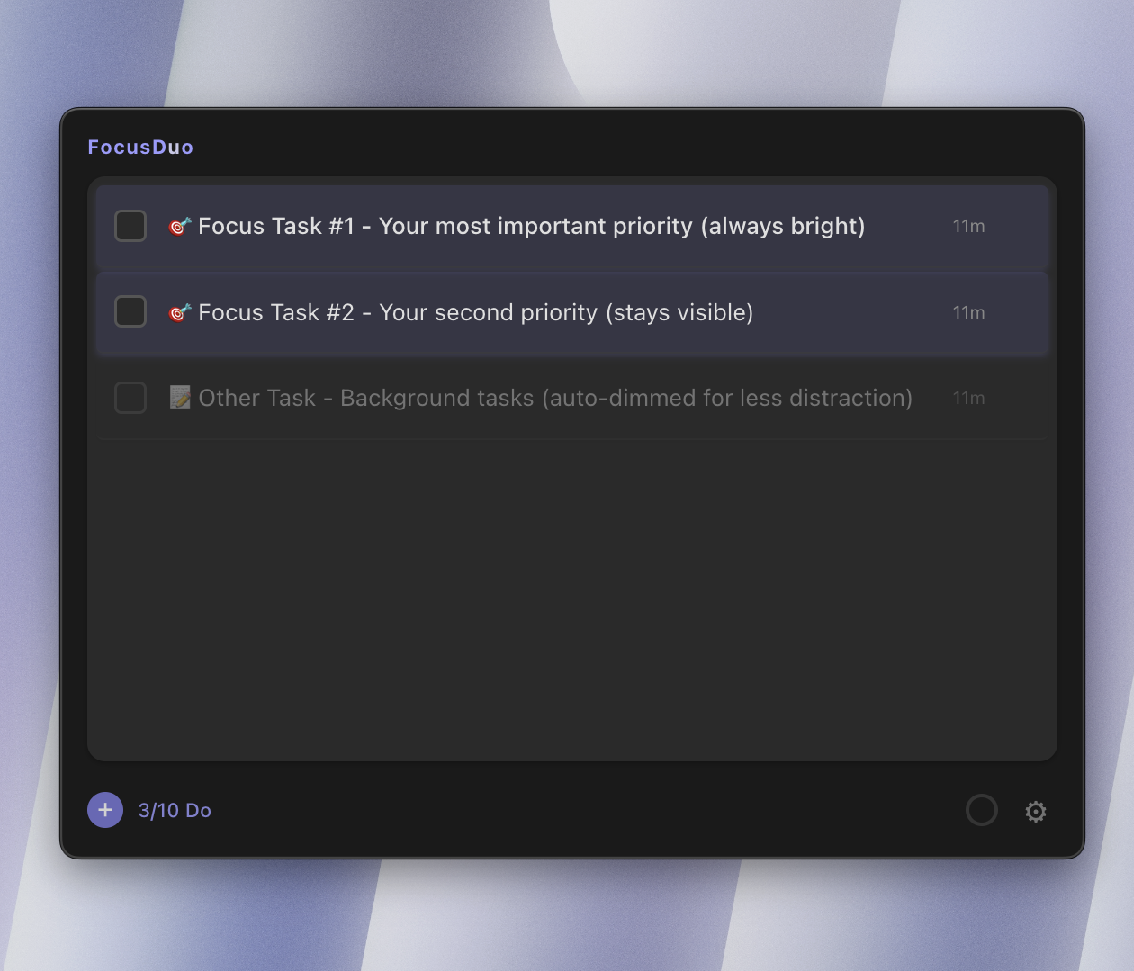
Task: Click the purple plus add-task button
Action: click(x=105, y=810)
